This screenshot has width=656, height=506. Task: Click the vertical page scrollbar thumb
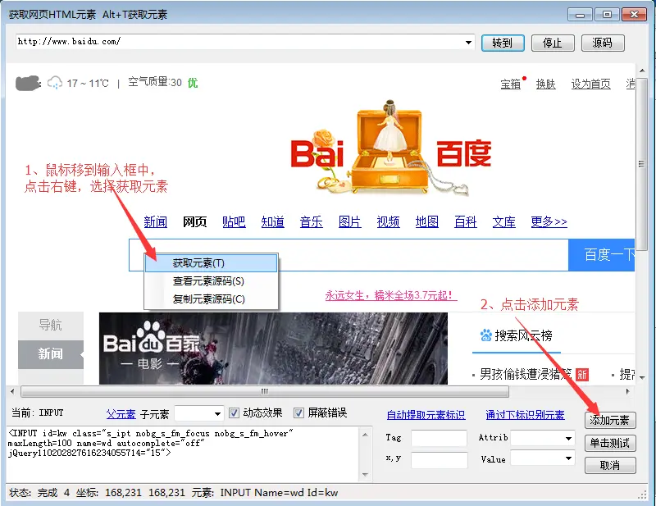(641, 163)
